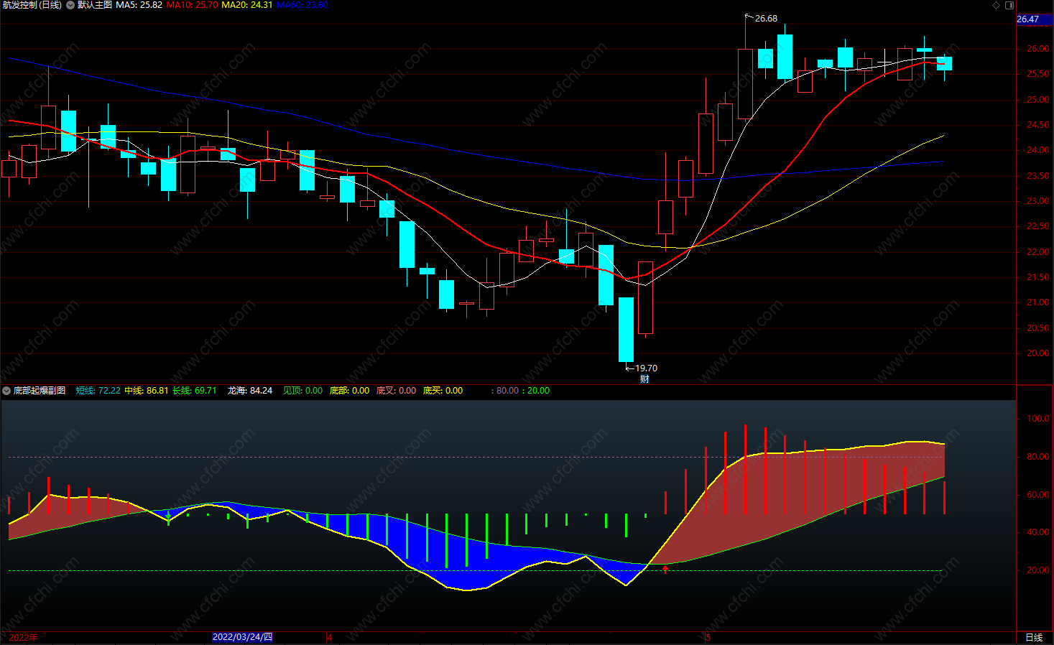The image size is (1054, 645).
Task: Click the 2022年 label on the time axis
Action: click(24, 638)
